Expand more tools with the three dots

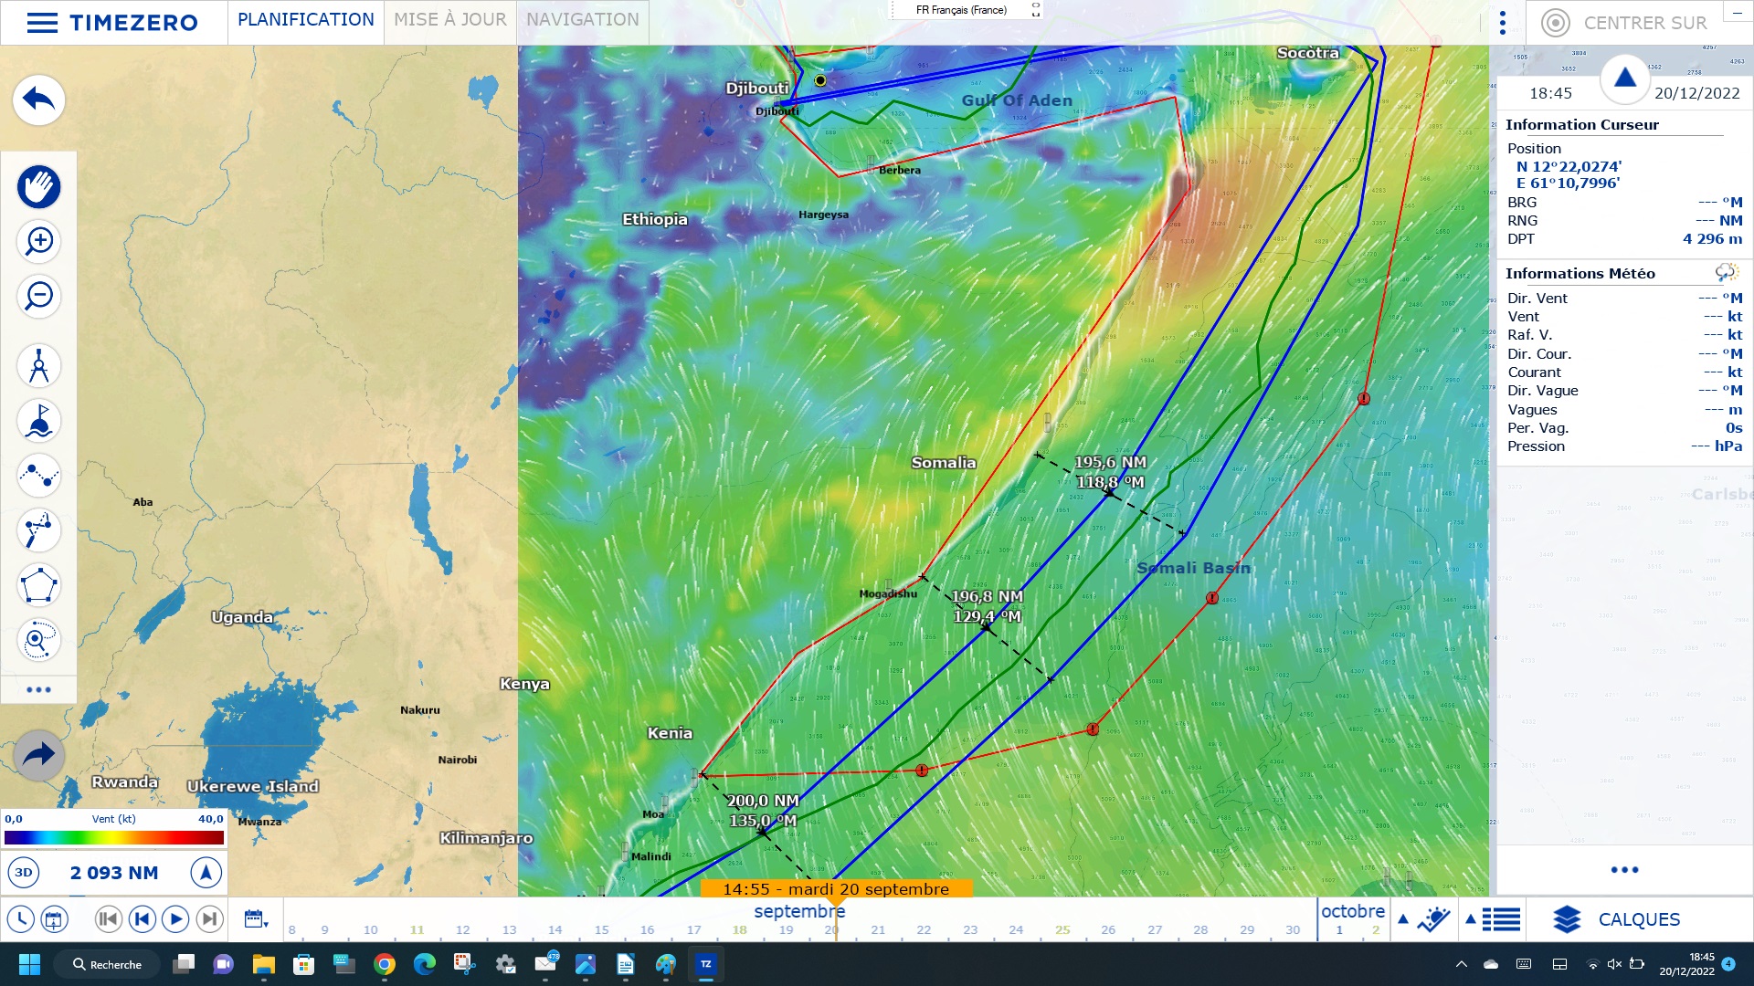coord(38,689)
